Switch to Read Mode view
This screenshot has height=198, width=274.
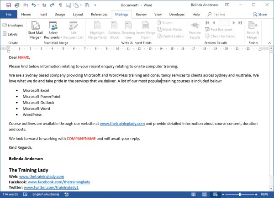pos(193,194)
